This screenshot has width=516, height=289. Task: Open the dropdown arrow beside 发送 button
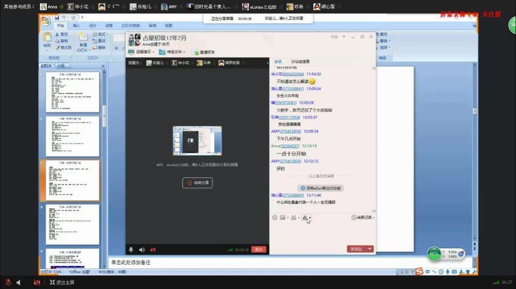pyautogui.click(x=368, y=249)
